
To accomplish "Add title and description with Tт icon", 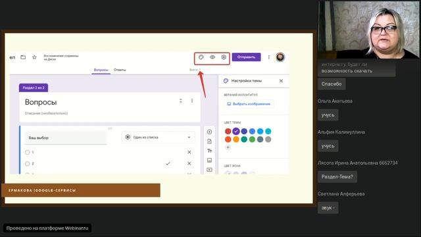I will coord(209,151).
